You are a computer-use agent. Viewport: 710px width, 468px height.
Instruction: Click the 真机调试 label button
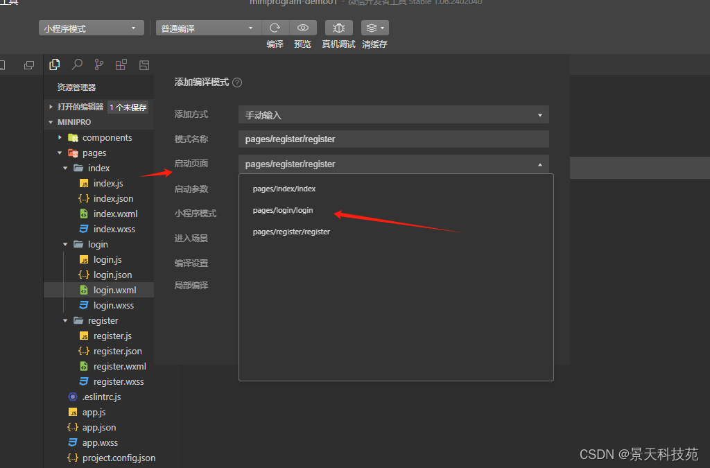pos(338,44)
